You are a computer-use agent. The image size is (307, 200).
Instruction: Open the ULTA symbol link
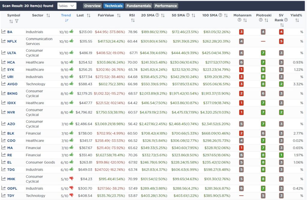[12, 53]
